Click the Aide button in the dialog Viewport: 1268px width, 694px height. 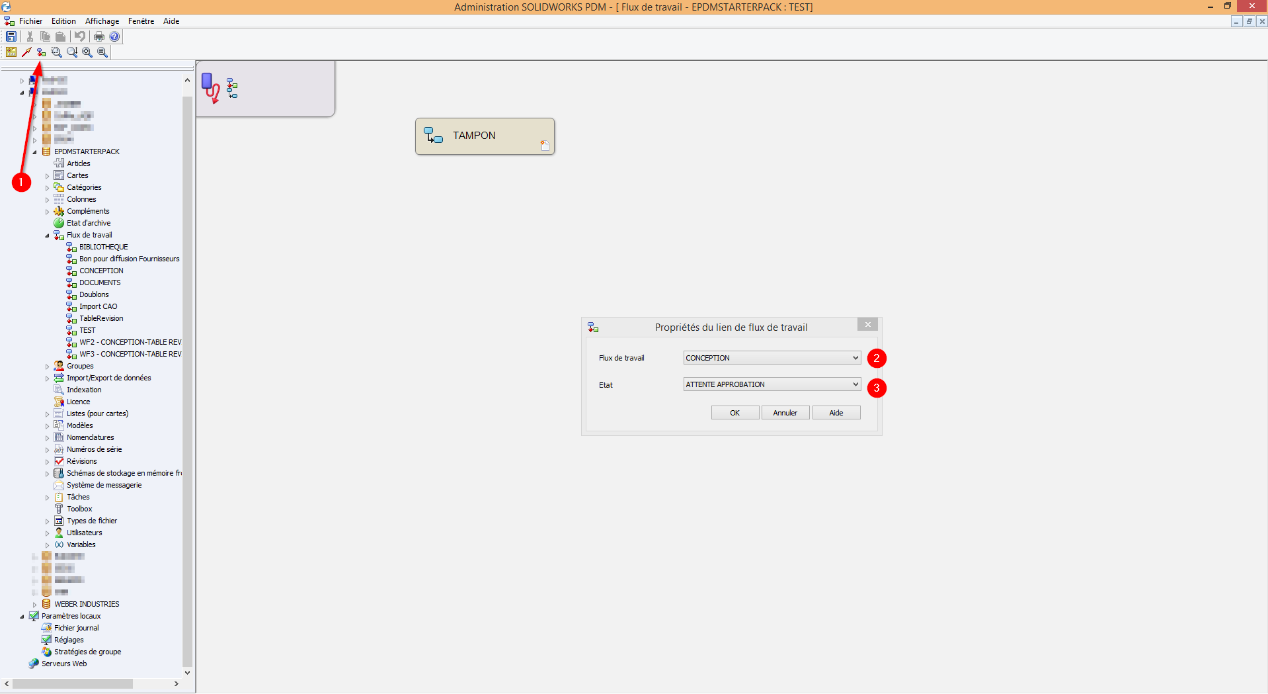click(x=836, y=413)
